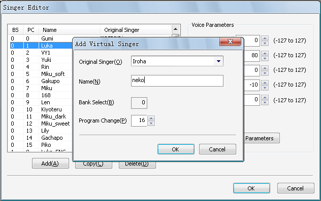Increase the voice parameter showing 80
The height and width of the screenshot is (201, 321).
tap(265, 53)
